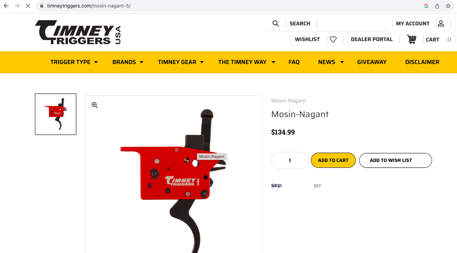Open the shopping cart icon
Screen dimensions: 457x253
(412, 39)
